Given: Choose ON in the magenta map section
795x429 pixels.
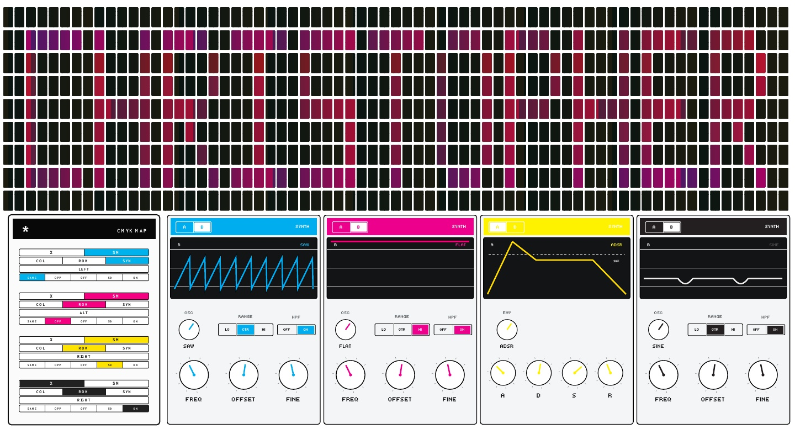Looking at the screenshot, I should pyautogui.click(x=135, y=321).
